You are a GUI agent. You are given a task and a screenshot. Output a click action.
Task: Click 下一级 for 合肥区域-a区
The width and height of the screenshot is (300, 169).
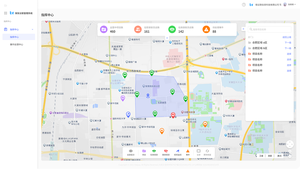288,43
